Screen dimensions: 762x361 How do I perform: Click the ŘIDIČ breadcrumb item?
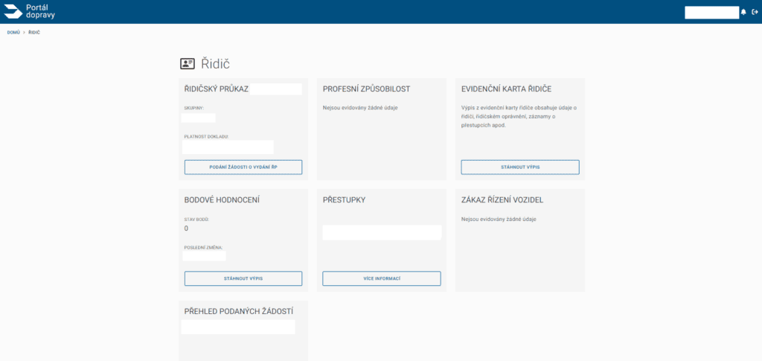(x=34, y=33)
